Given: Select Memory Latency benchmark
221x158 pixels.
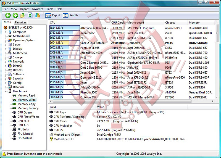Looking at the screenshot, I should [x=28, y=108].
